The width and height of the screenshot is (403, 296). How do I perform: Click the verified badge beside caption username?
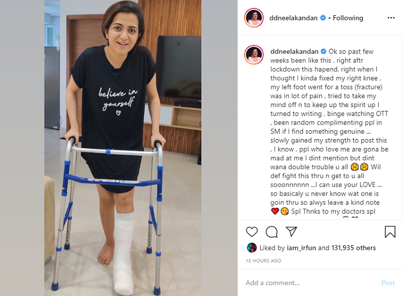pos(324,51)
